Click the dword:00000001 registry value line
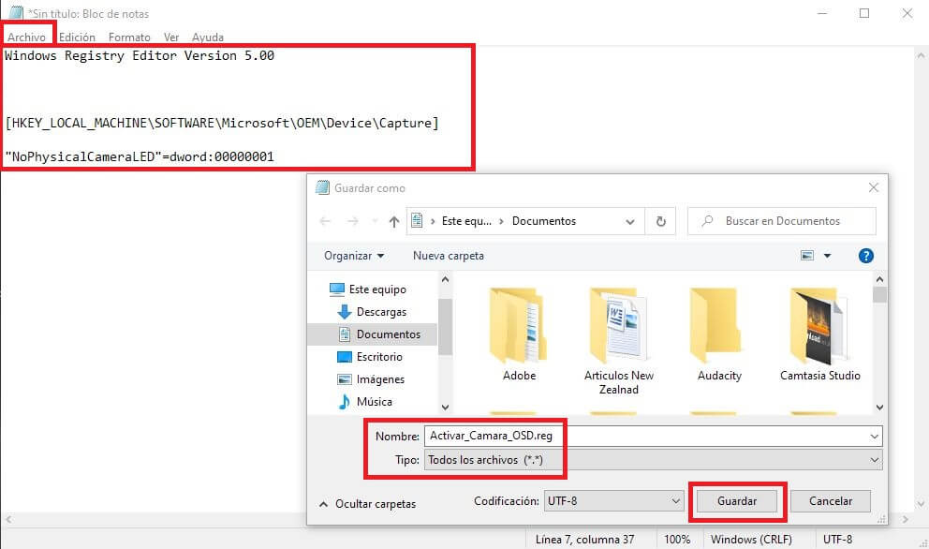Screen dimensions: 929x549 [x=140, y=157]
